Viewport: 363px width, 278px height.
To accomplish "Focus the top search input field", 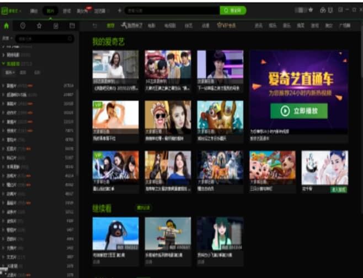I will click(x=173, y=10).
